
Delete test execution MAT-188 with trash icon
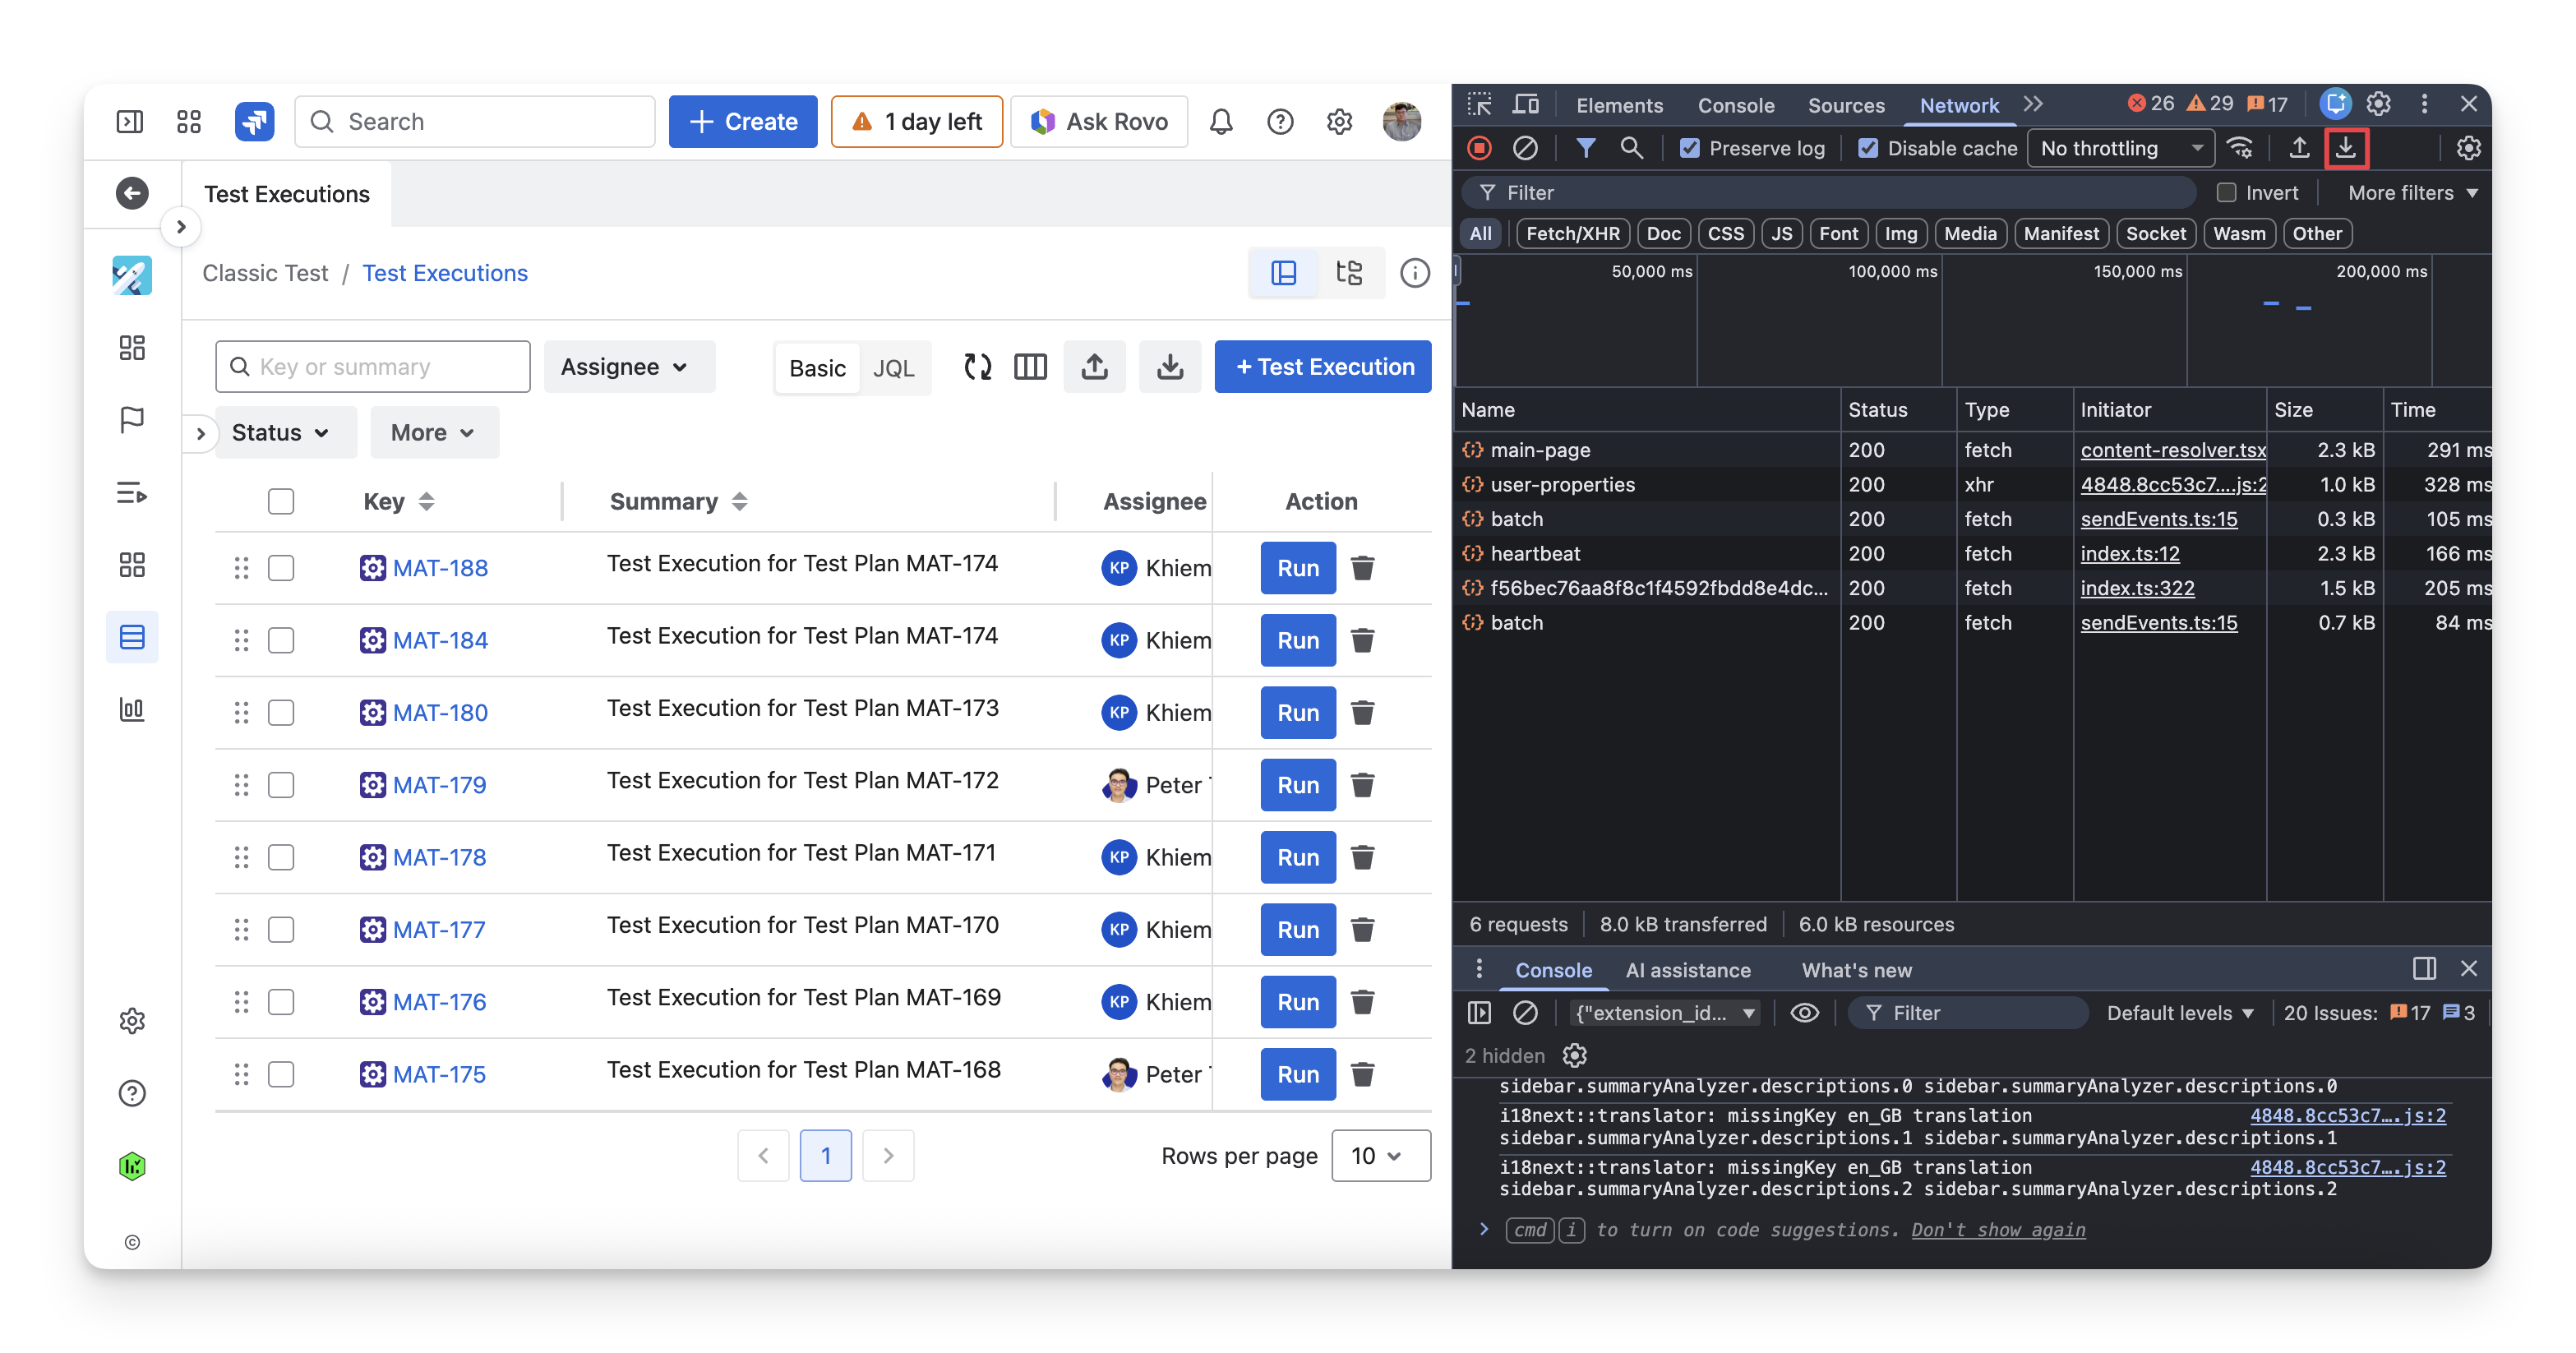click(x=1362, y=568)
